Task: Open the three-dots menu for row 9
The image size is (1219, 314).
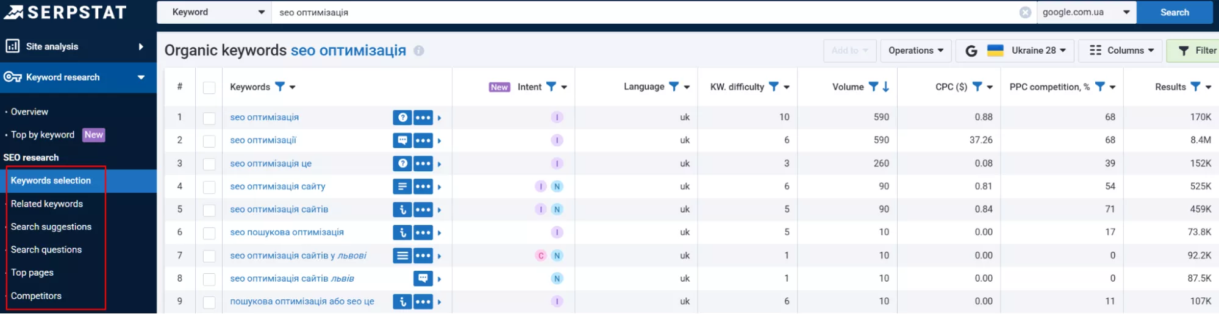Action: (x=423, y=302)
